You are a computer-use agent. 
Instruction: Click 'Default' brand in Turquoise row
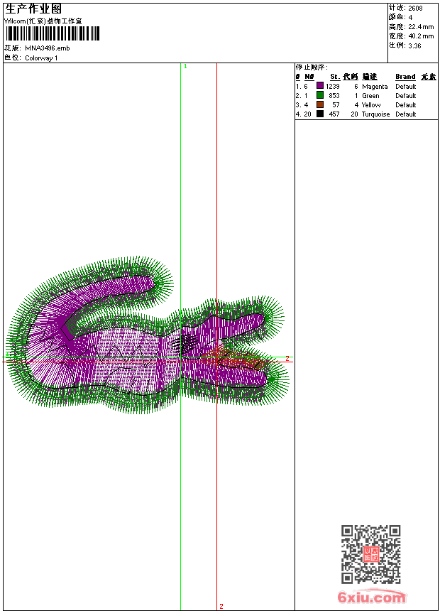(x=406, y=114)
